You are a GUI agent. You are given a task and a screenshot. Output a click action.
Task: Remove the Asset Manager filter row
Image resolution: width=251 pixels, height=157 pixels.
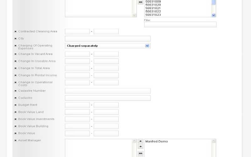pyautogui.click(x=15, y=140)
